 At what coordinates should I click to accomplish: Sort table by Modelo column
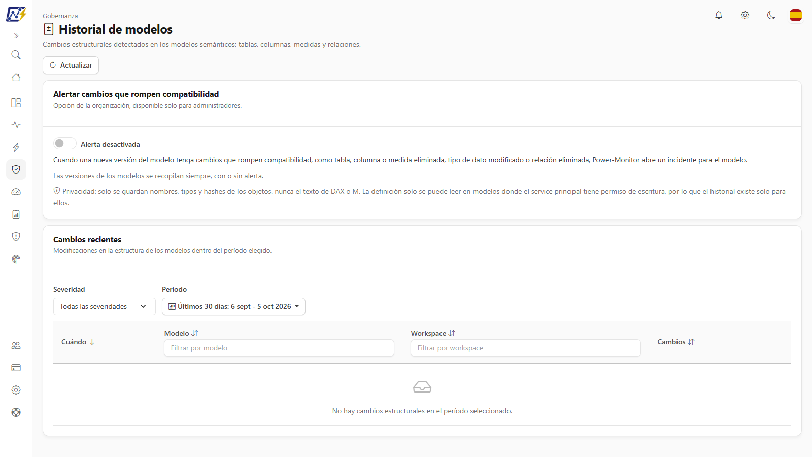(x=181, y=333)
